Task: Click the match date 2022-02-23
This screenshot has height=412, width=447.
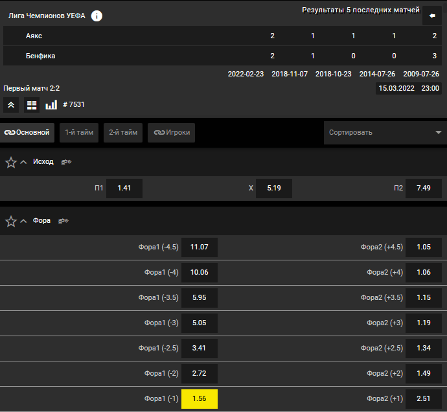Action: tap(246, 74)
